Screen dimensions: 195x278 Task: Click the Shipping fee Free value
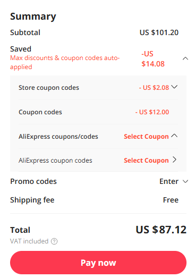click(171, 200)
